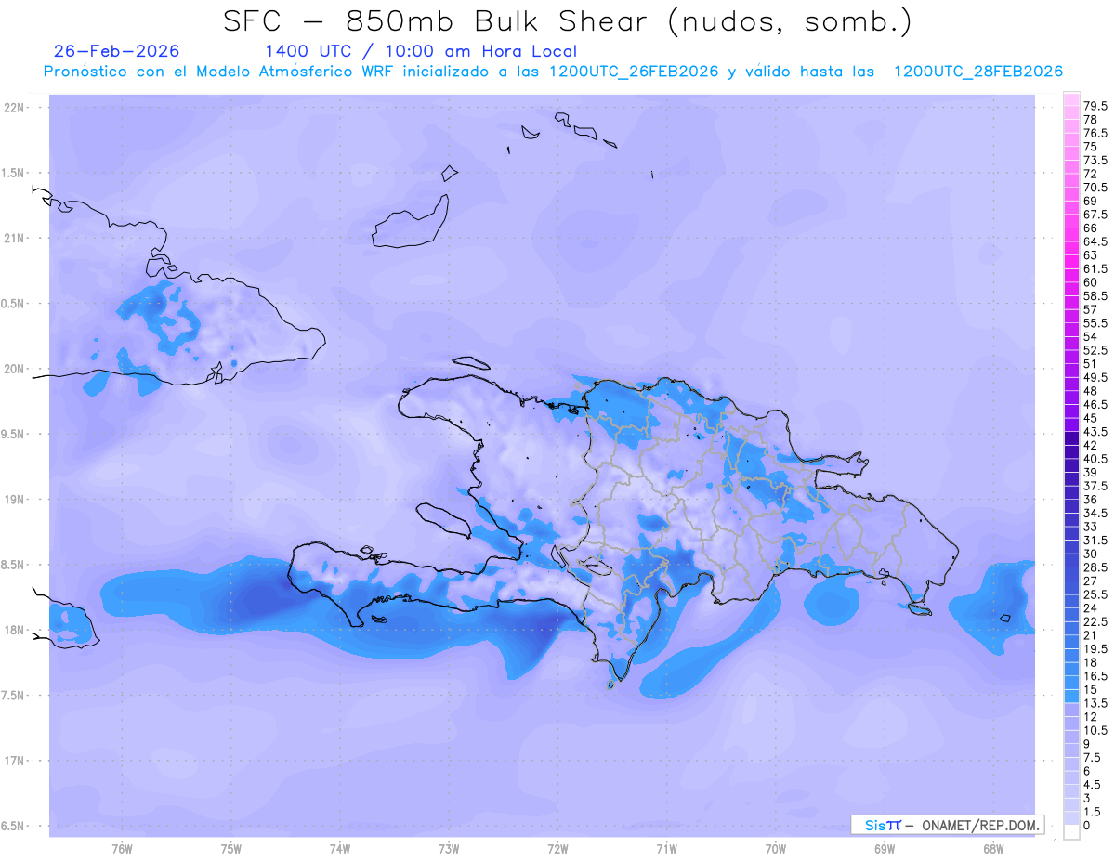Click the '20N' latitude label
Screen dimensions: 1115x861
pos(15,369)
